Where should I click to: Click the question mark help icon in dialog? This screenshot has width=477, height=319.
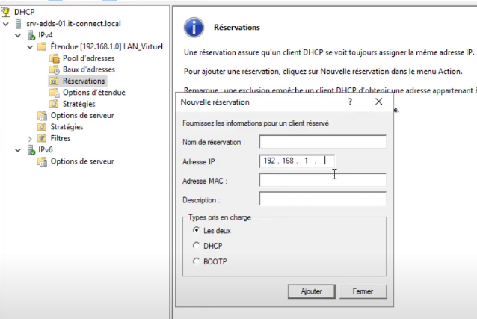(x=350, y=102)
